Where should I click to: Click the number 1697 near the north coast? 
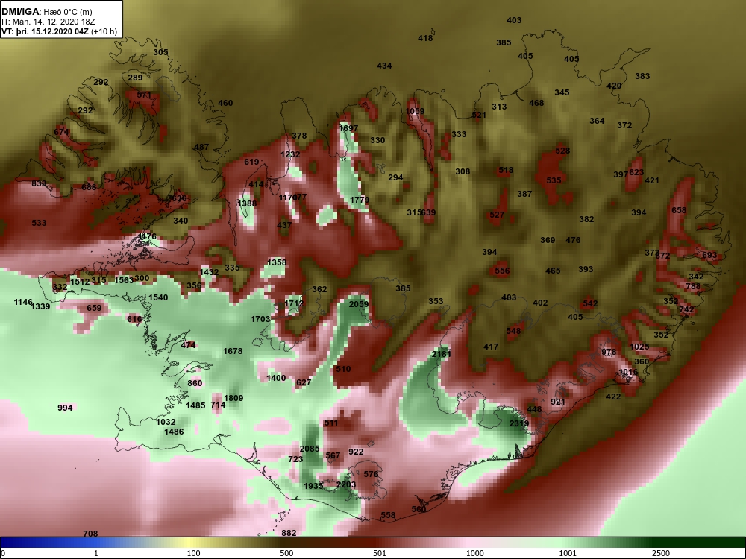[x=348, y=128]
